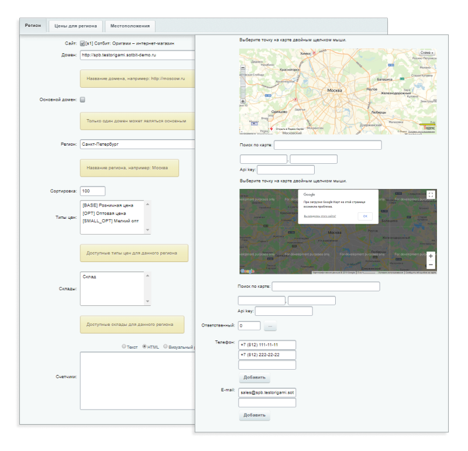
Task: Click first coordinate field under Yandex map
Action: (264, 159)
